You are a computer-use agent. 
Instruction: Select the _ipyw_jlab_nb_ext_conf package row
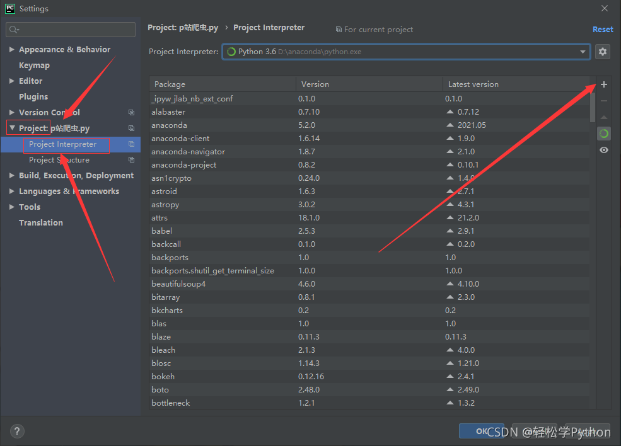point(369,98)
